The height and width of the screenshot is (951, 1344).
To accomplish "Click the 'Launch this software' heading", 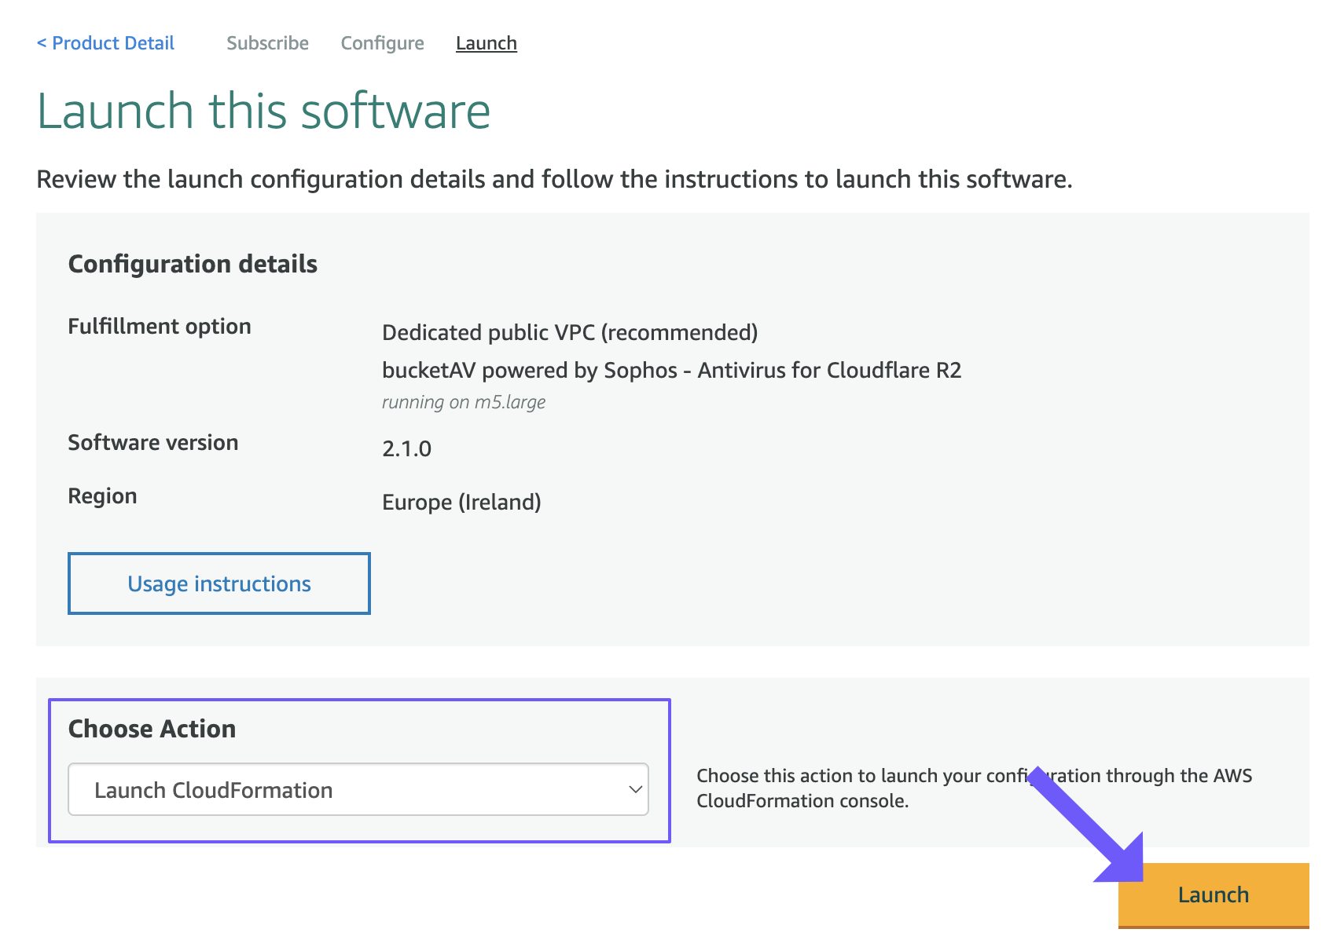I will tap(264, 110).
